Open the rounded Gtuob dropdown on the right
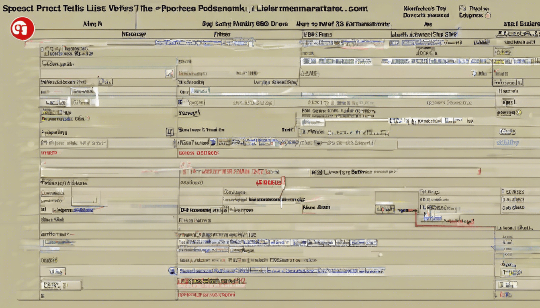Screen dimensions: 540x308 pos(508,132)
